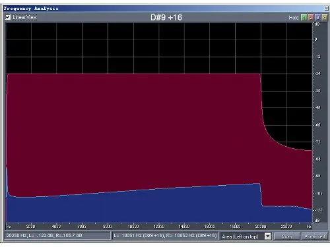
Task: Open the Advanced options button
Action: coord(315,236)
